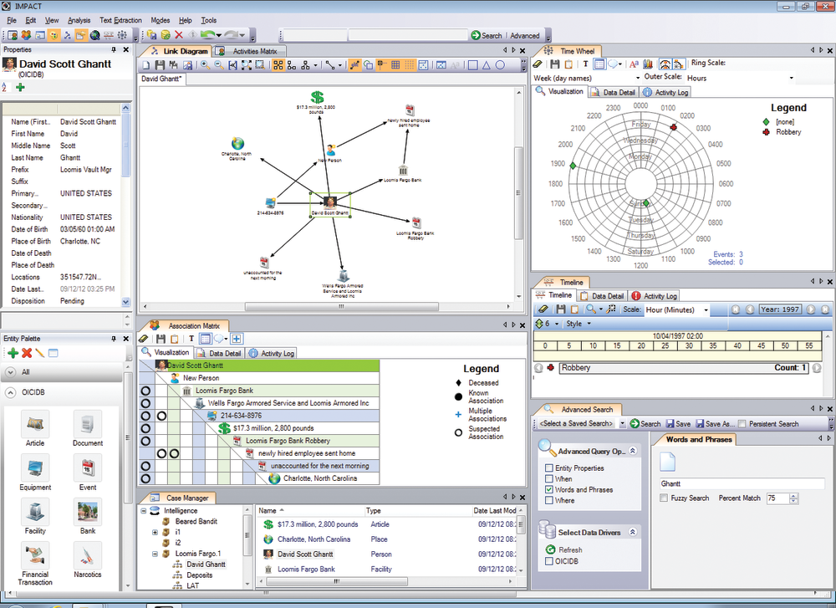Viewport: 836px width, 608px height.
Task: Select the Bank entity icon in palette
Action: 88,512
